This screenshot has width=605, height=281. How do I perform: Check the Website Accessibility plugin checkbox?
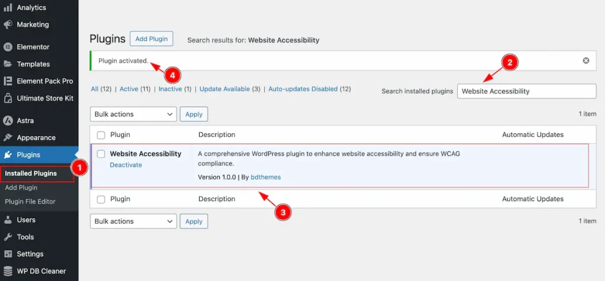tap(100, 154)
